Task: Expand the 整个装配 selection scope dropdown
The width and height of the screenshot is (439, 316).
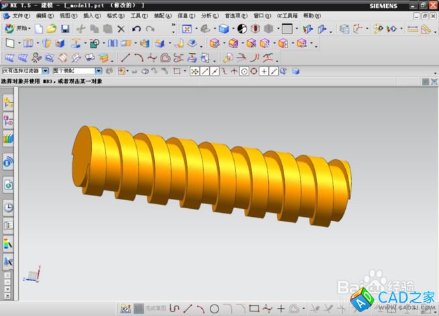Action: [x=98, y=70]
